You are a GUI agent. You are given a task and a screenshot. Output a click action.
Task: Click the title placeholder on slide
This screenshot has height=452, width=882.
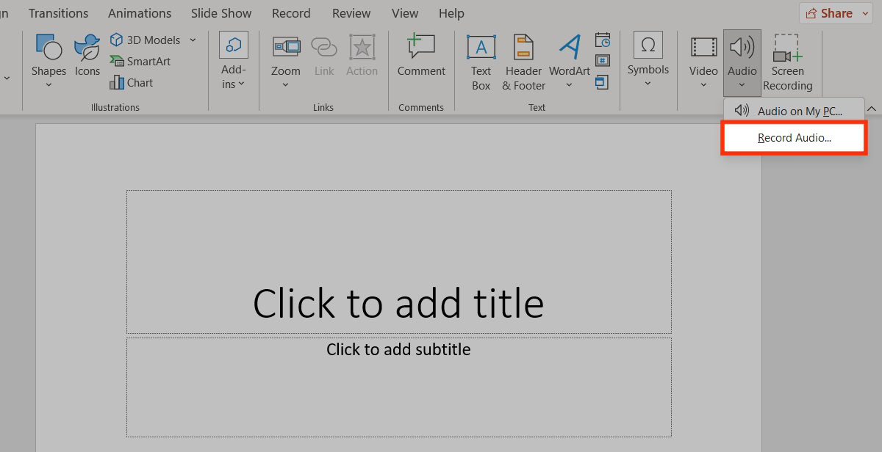pyautogui.click(x=398, y=302)
